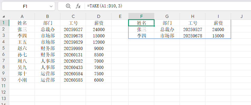
Task: Select column A header
Action: click(x=22, y=16)
